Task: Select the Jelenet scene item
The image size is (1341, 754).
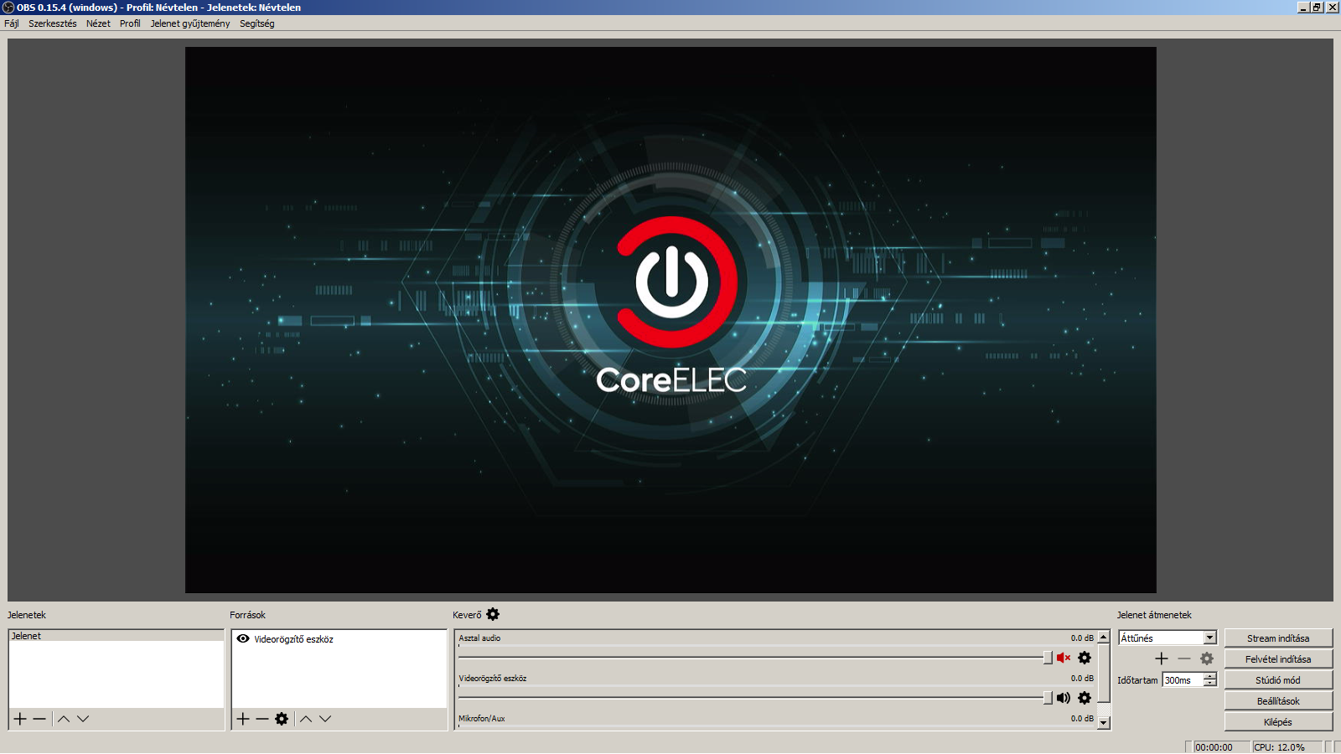Action: (116, 636)
